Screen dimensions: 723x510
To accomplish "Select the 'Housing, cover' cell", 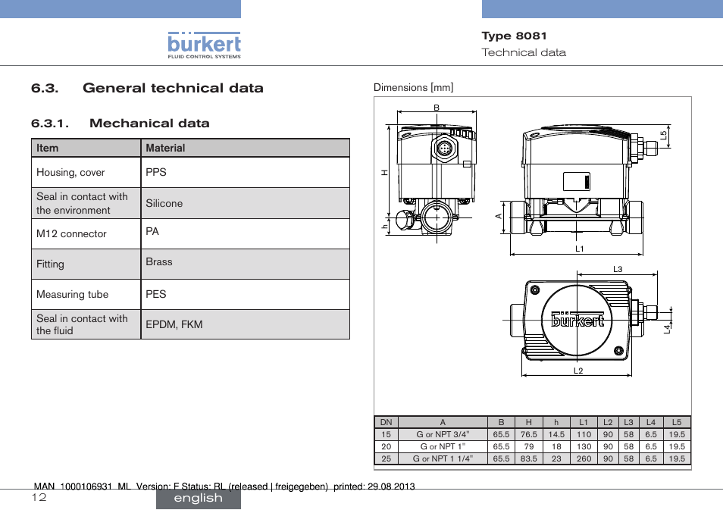I will [86, 173].
